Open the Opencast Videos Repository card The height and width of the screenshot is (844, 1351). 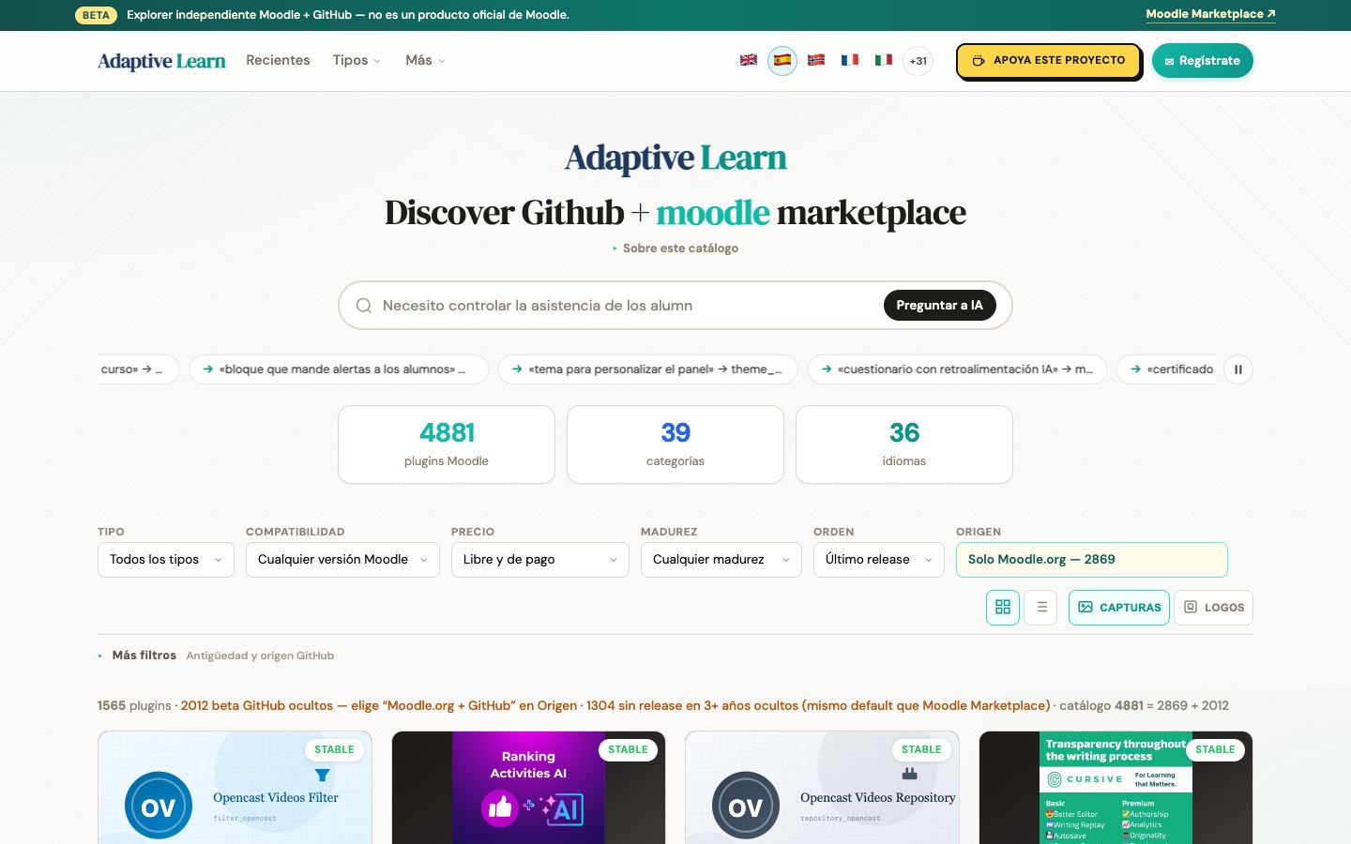pyautogui.click(x=823, y=788)
